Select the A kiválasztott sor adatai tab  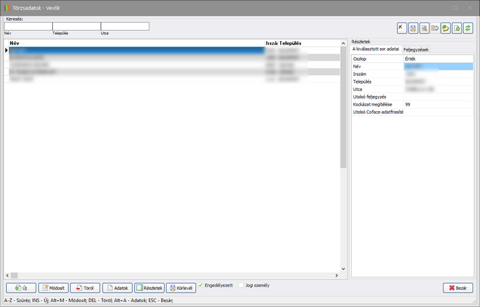tap(376, 49)
